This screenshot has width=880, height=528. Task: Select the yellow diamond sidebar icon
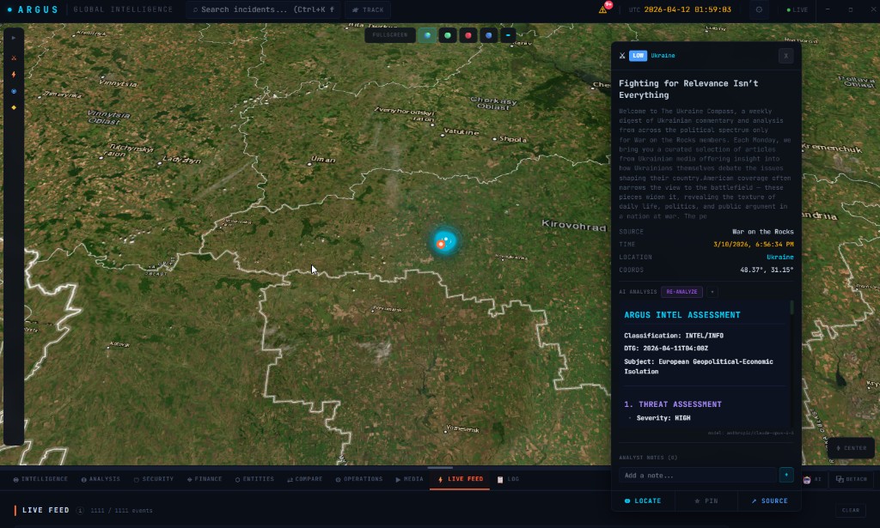point(14,107)
